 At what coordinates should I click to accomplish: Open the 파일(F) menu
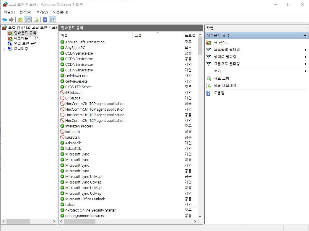click(9, 12)
